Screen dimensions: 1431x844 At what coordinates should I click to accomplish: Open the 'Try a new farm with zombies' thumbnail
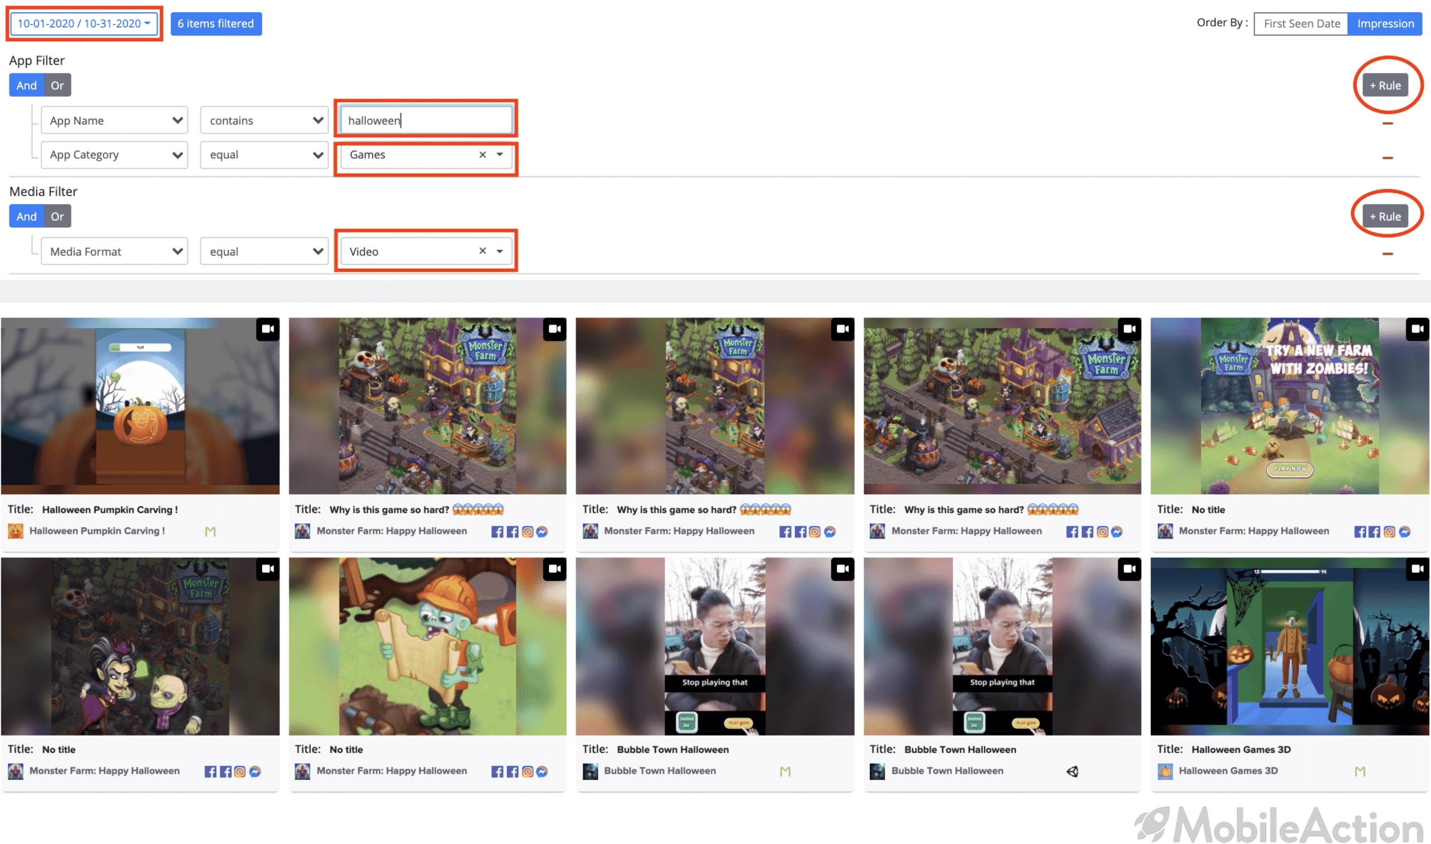(1290, 406)
